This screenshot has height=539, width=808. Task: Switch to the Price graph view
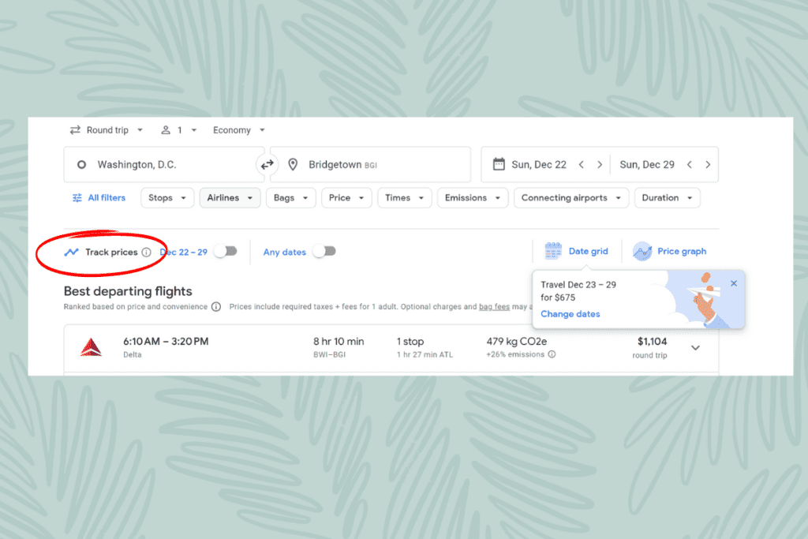point(670,251)
